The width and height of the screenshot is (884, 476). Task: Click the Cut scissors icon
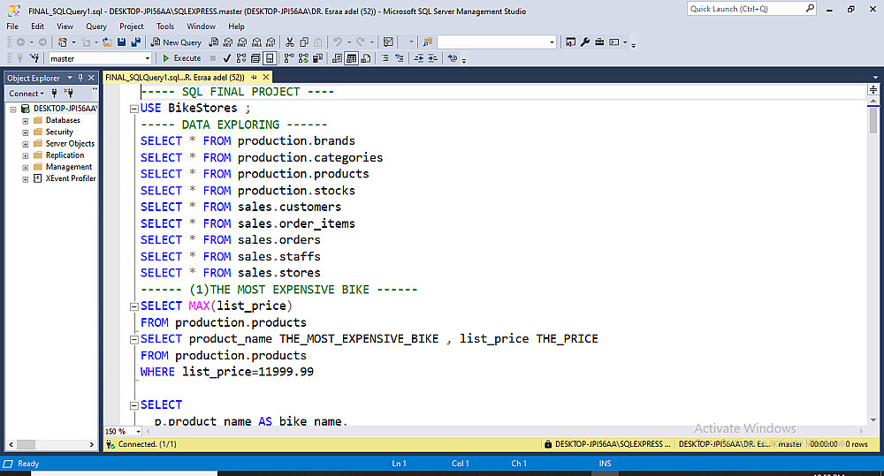(290, 42)
